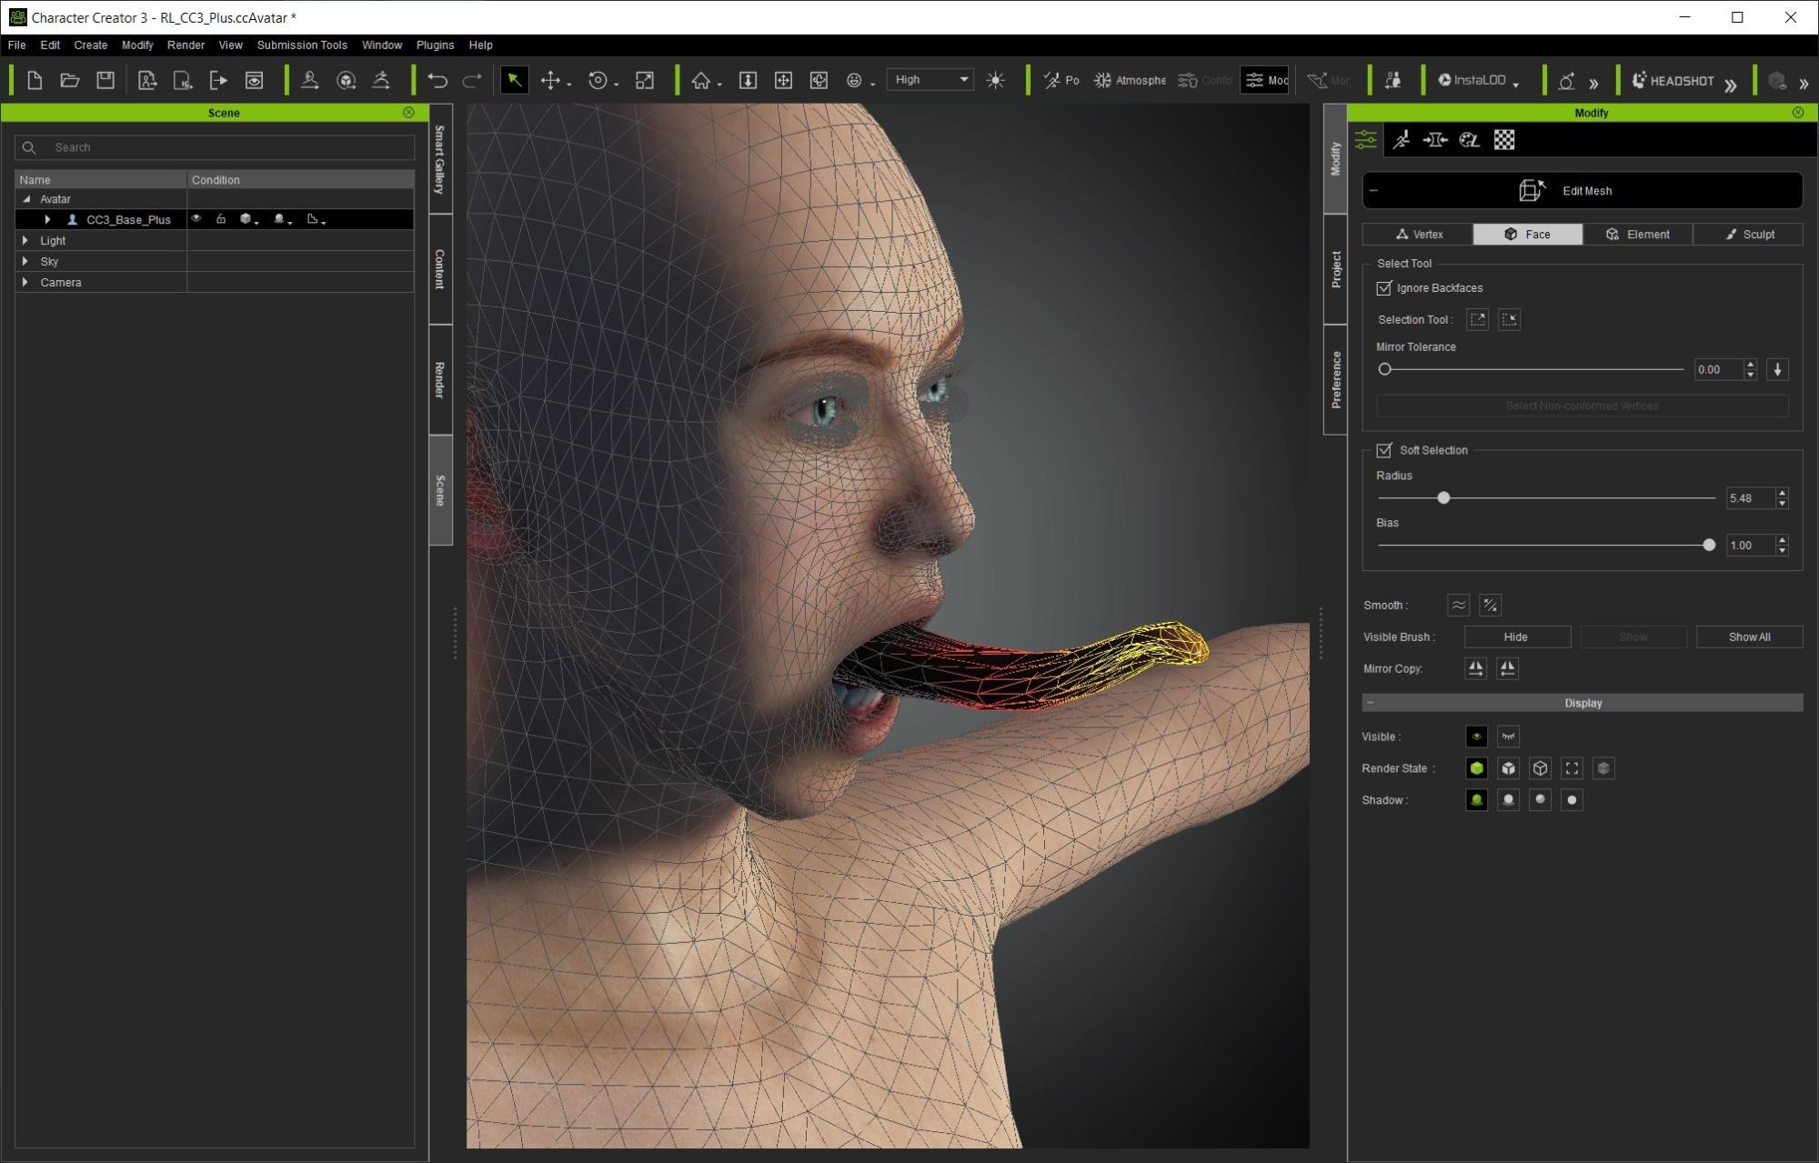The image size is (1819, 1163).
Task: Open the Edit Mesh section button
Action: point(1583,191)
